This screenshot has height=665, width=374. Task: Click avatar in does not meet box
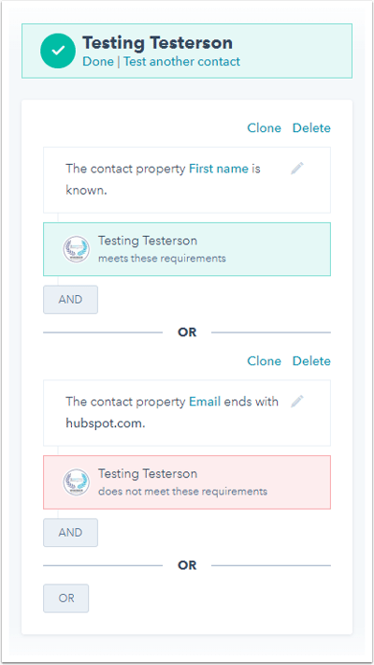point(77,482)
